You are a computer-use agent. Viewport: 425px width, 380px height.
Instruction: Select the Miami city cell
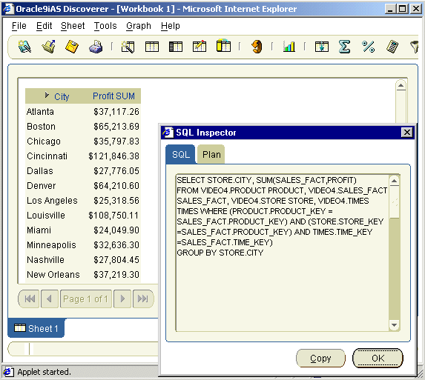(39, 230)
